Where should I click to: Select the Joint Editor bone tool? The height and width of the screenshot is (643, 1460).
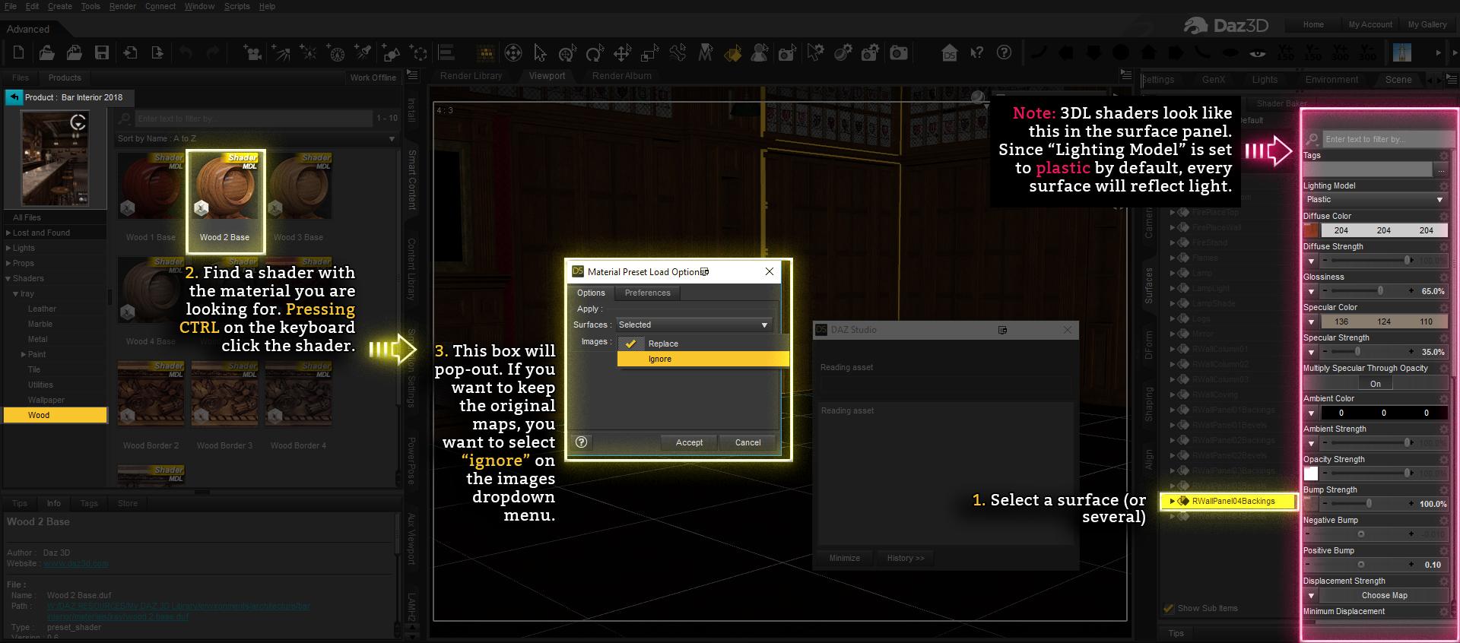[678, 52]
